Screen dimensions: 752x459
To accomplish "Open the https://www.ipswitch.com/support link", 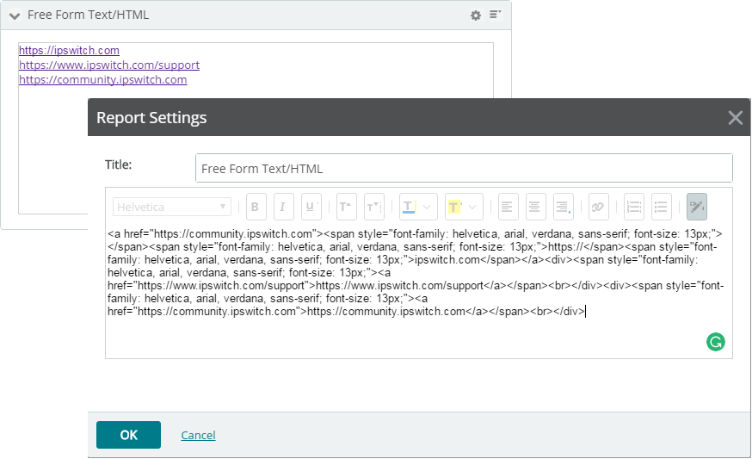I will click(109, 65).
